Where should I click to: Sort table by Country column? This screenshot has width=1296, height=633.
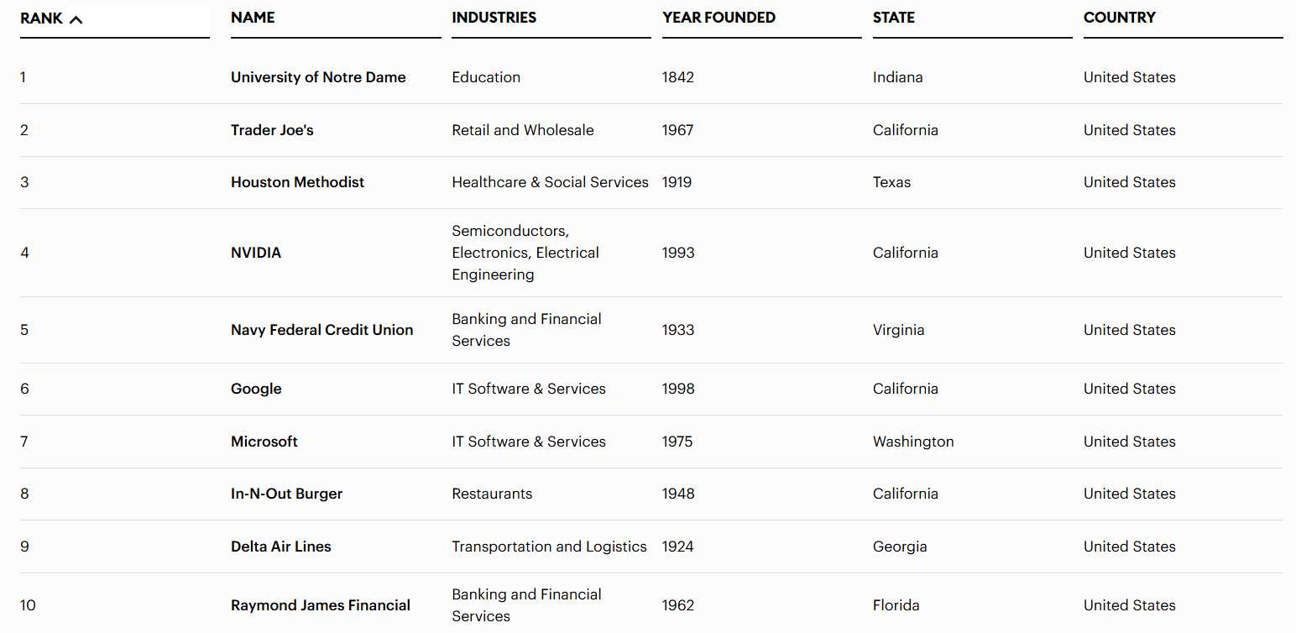pos(1119,18)
